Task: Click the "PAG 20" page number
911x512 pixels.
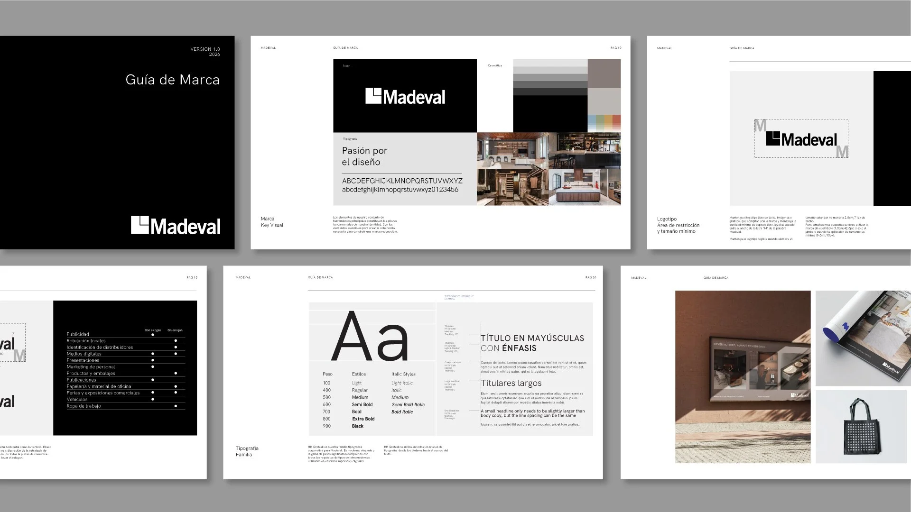Action: point(591,277)
